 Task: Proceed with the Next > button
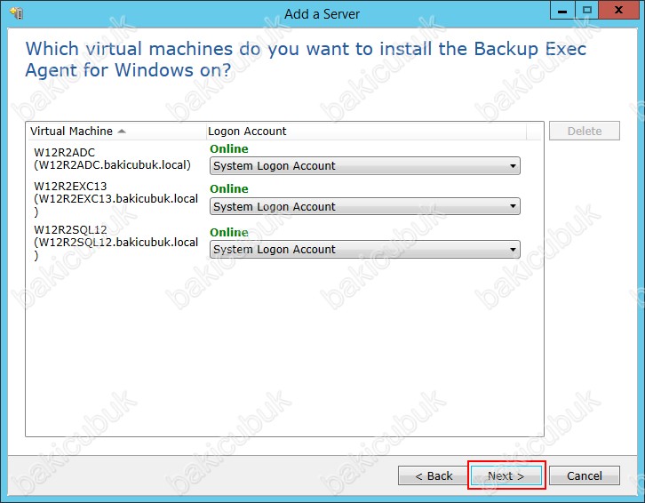coord(506,475)
